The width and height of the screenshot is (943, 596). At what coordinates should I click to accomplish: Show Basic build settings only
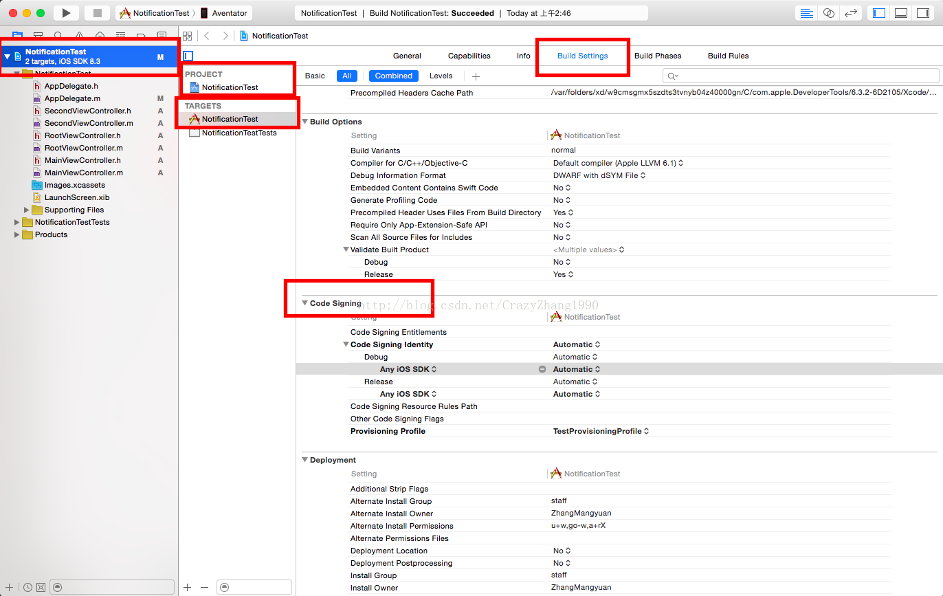(315, 76)
